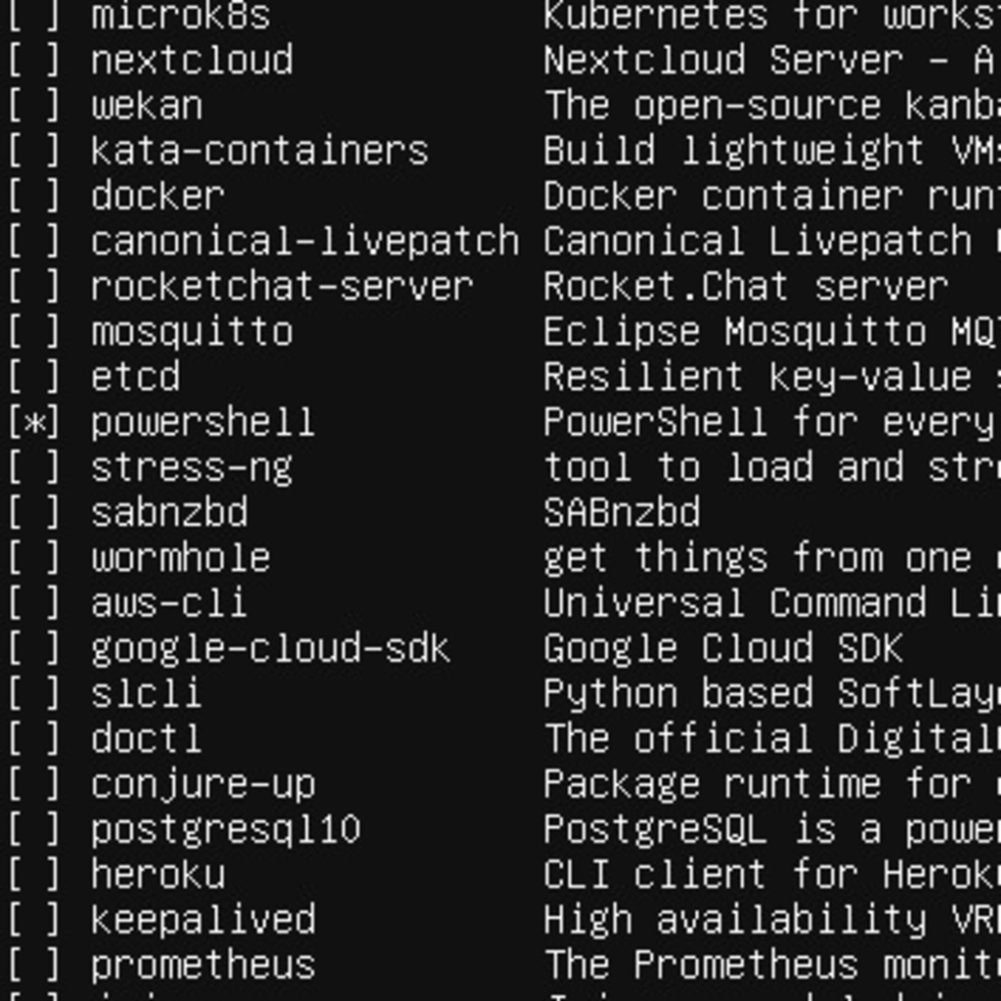Toggle the heroku checkbox
This screenshot has width=1001, height=1001.
pyautogui.click(x=34, y=874)
